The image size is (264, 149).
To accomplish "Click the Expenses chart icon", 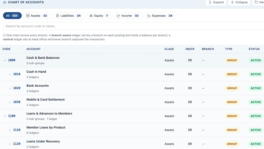I will 149,16.
